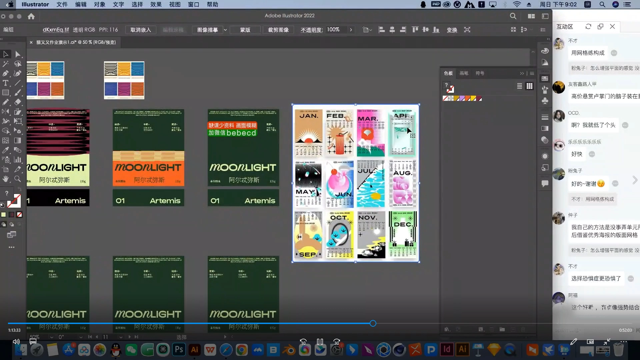Switch swatches panel to list view
The height and width of the screenshot is (360, 640).
(x=519, y=86)
